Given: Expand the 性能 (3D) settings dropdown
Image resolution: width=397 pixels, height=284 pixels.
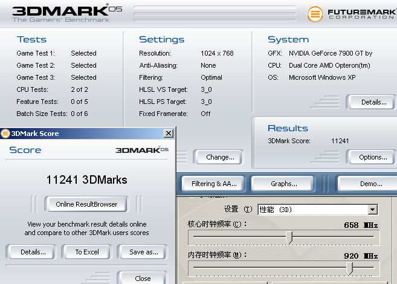Looking at the screenshot, I should coord(372,210).
